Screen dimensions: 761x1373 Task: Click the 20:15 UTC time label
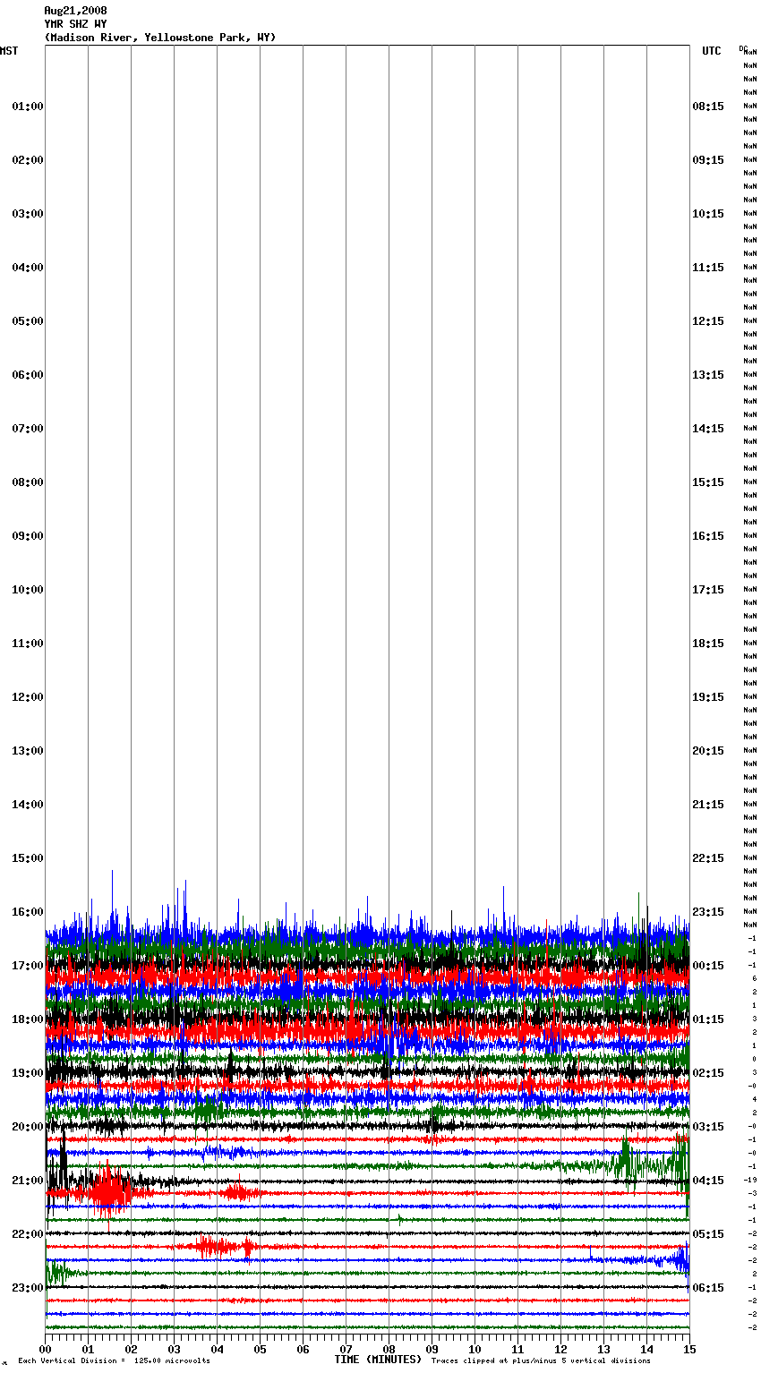click(708, 751)
